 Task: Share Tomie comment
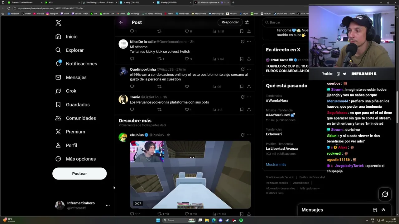tap(249, 110)
